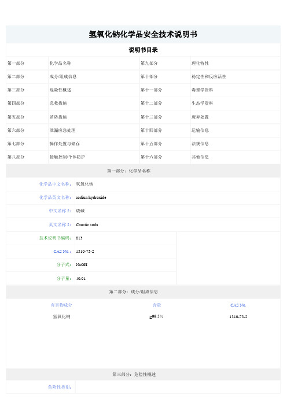Select CAS No. label in section one
Image resolution: width=287 pixels, height=406 pixels.
coord(62,252)
